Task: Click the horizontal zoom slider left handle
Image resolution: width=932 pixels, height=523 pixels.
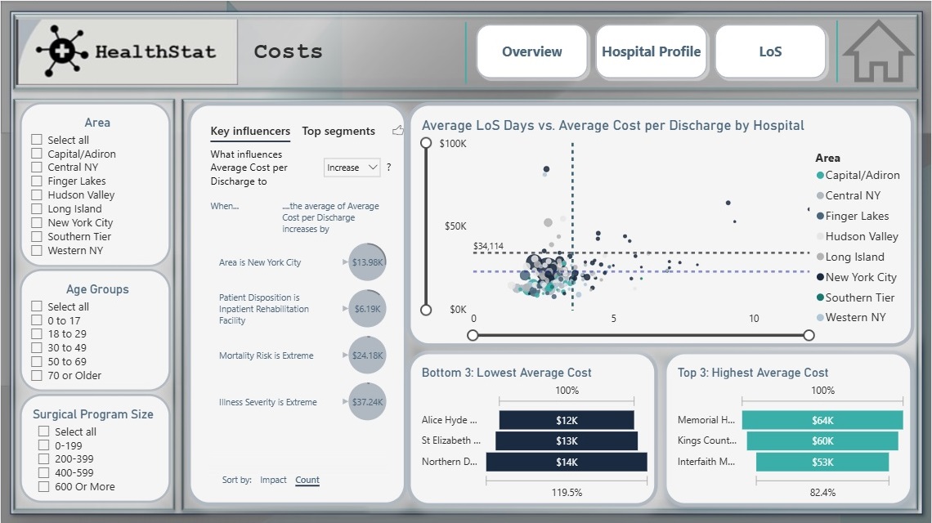Action: point(473,335)
